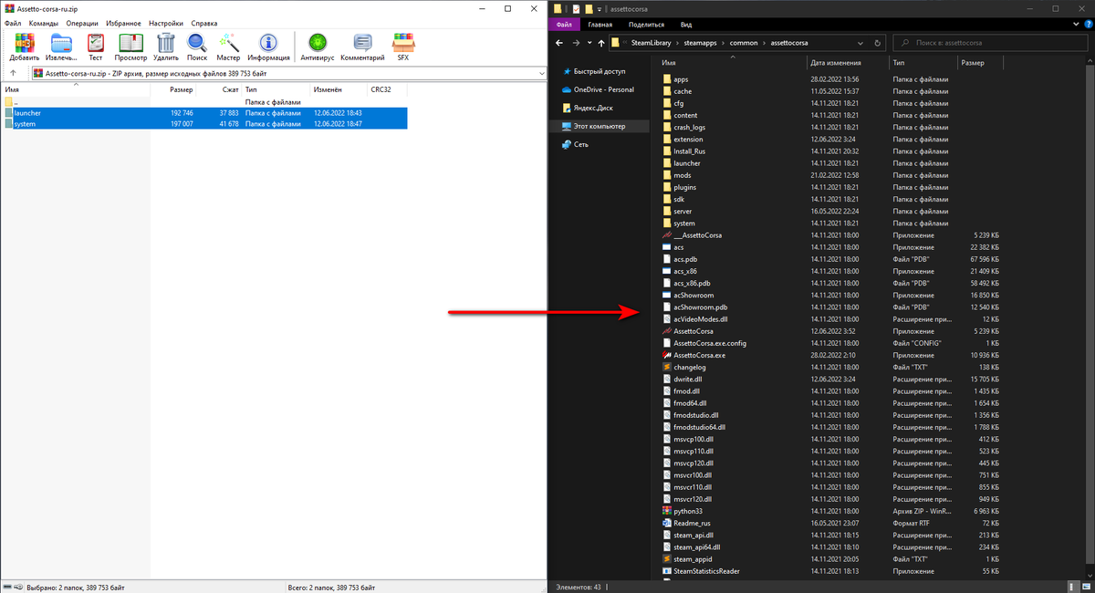
Task: Click the Информация icon in WinRAR
Action: (x=268, y=46)
